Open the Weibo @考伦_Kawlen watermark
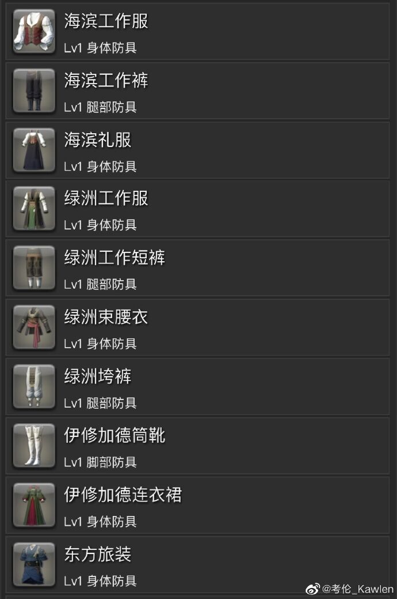 pyautogui.click(x=350, y=589)
